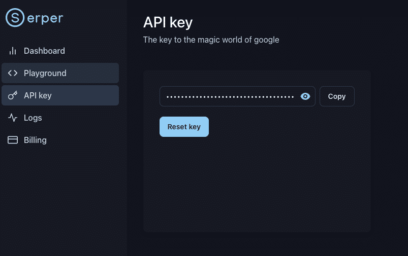The width and height of the screenshot is (408, 256).
Task: Go to the Playground section
Action: [x=45, y=73]
